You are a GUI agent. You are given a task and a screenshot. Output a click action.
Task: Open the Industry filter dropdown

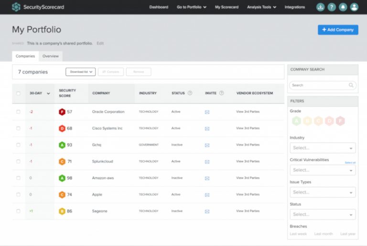323,148
